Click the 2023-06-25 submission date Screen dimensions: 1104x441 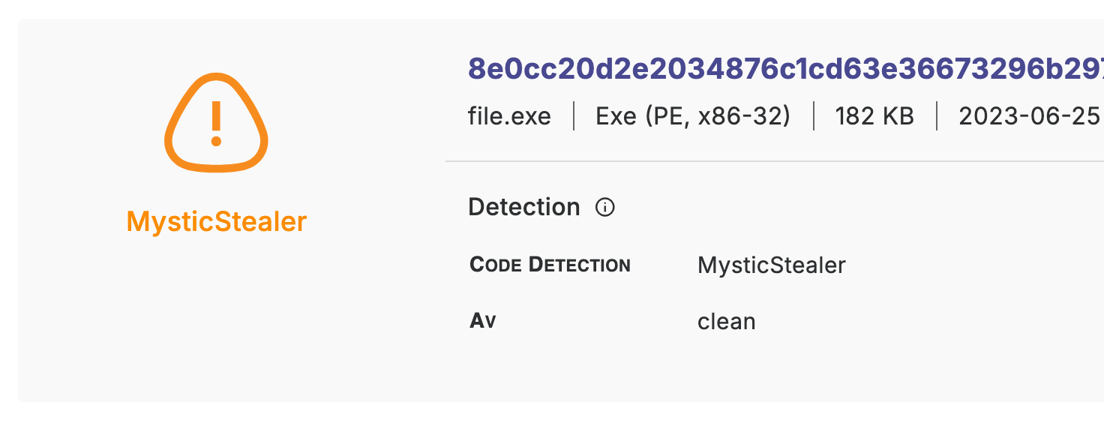click(x=1029, y=116)
